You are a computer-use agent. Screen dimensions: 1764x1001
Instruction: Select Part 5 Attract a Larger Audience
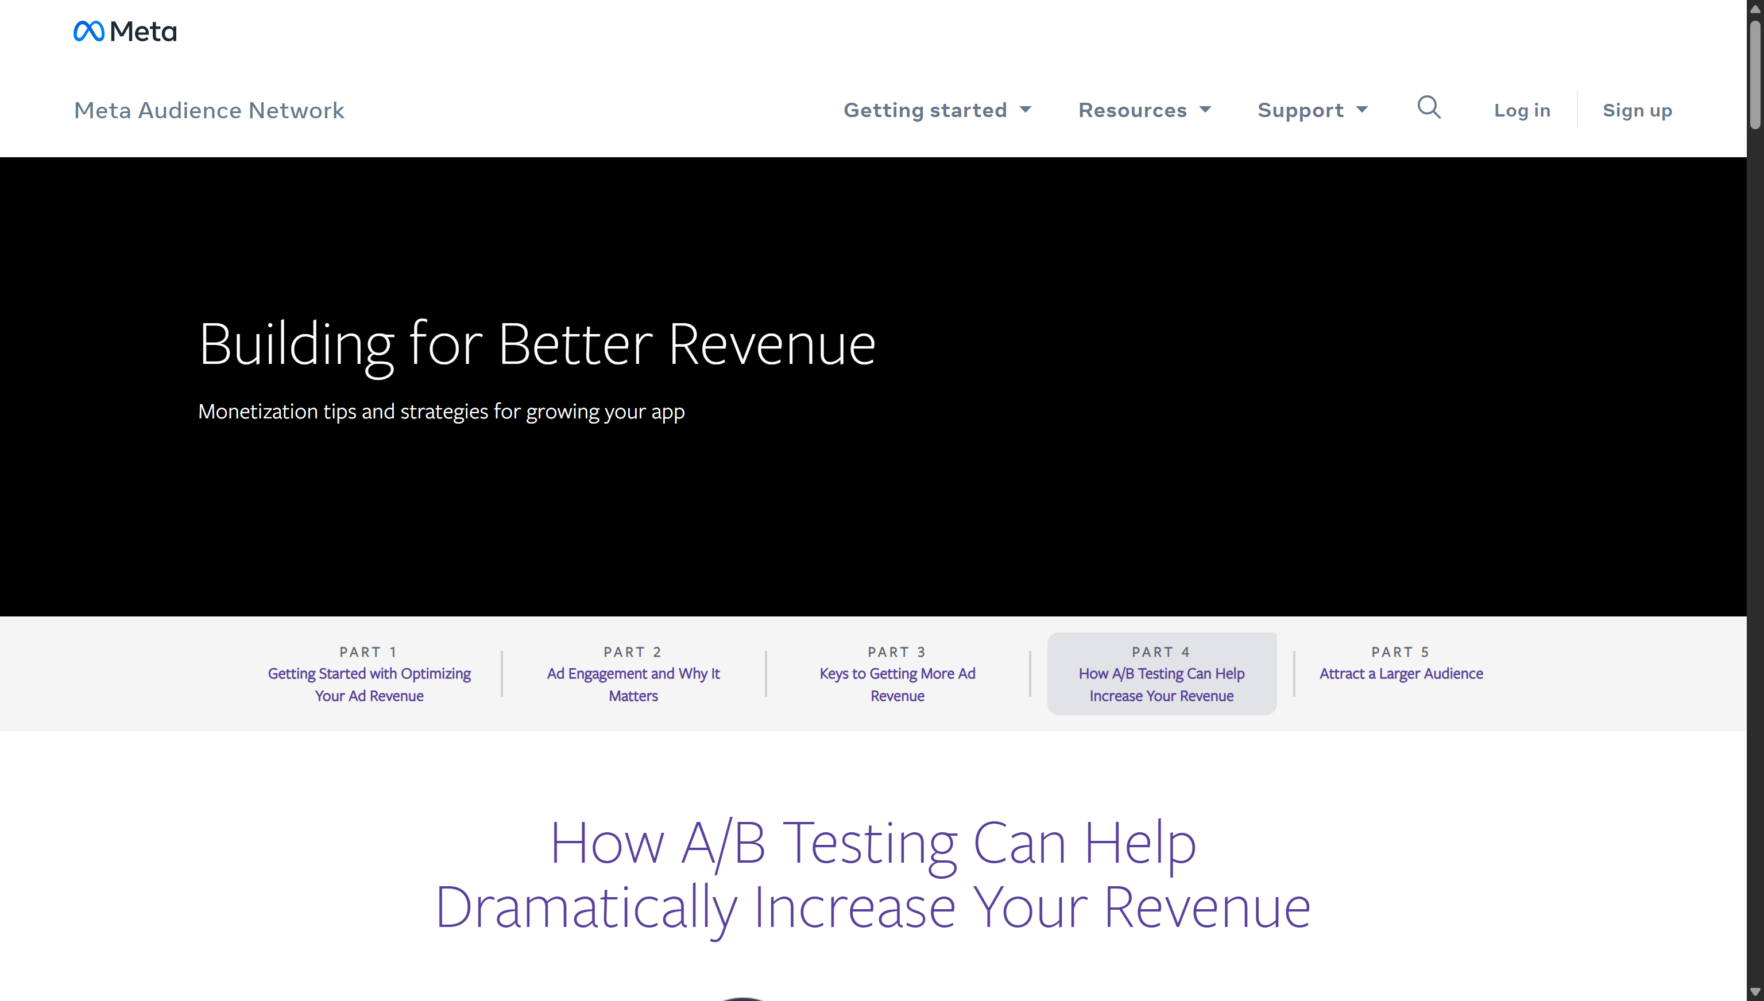pos(1401,664)
